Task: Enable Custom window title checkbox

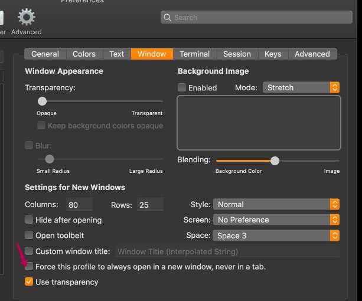Action: [29, 251]
